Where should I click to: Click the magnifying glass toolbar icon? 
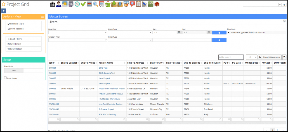(x=95, y=4)
